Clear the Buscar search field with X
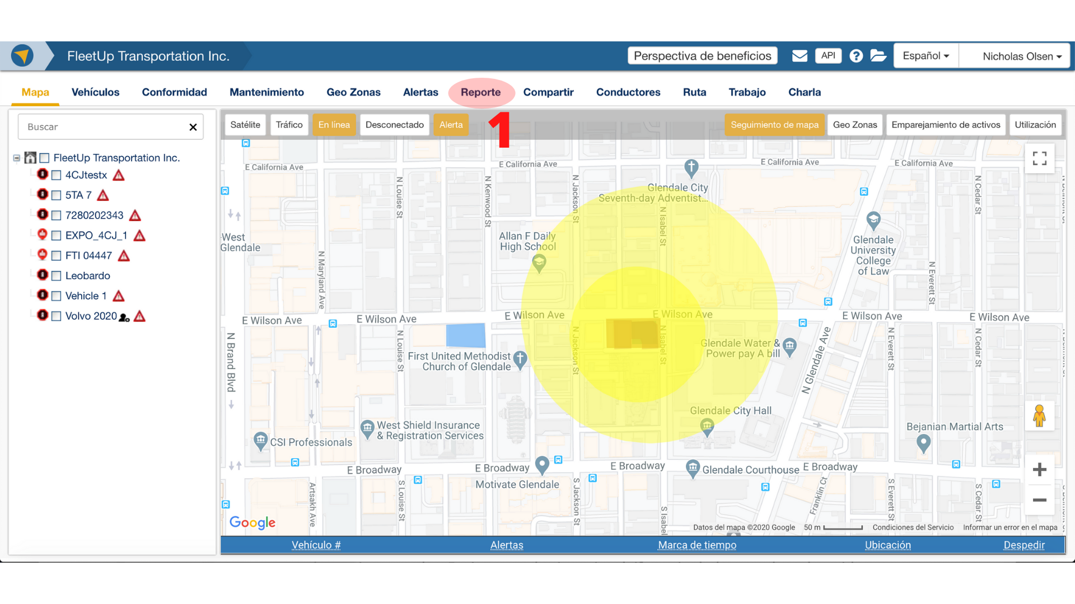The image size is (1075, 604). coord(193,127)
